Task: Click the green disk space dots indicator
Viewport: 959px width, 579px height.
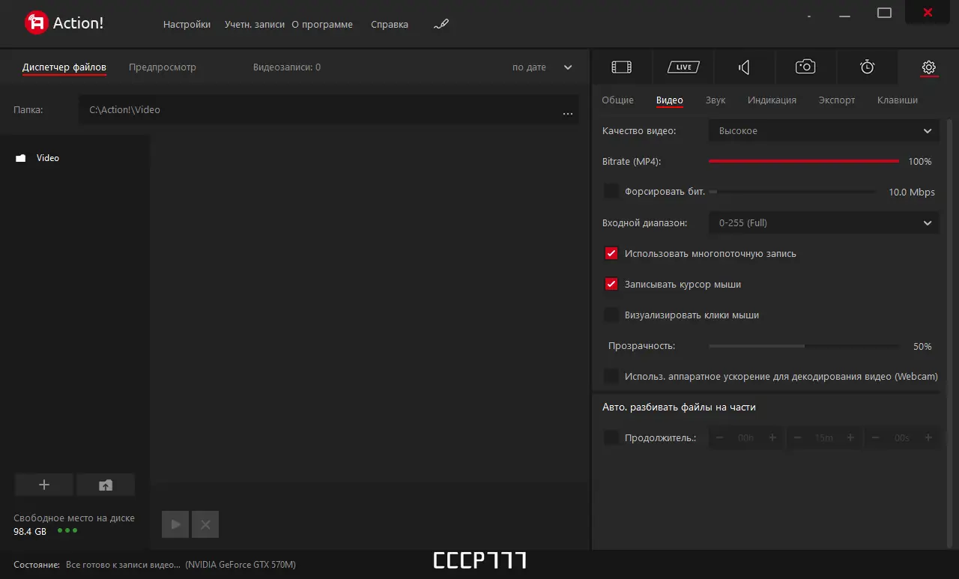Action: tap(67, 530)
